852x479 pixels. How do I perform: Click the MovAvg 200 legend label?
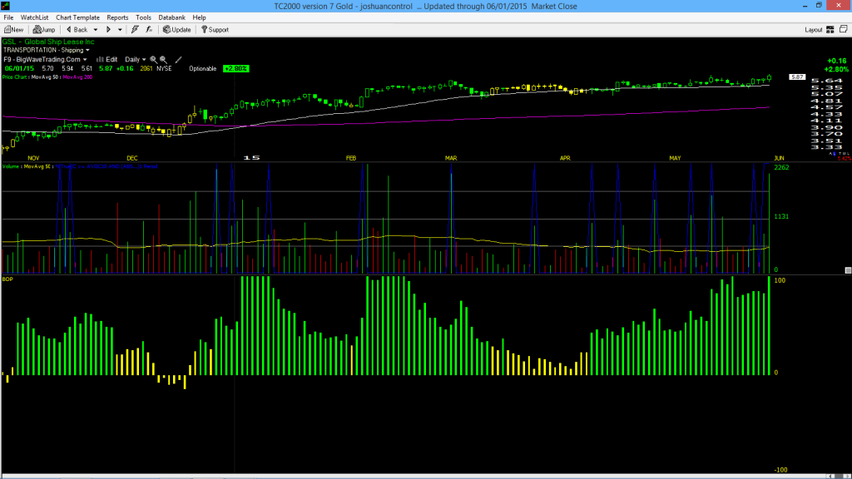click(x=77, y=77)
